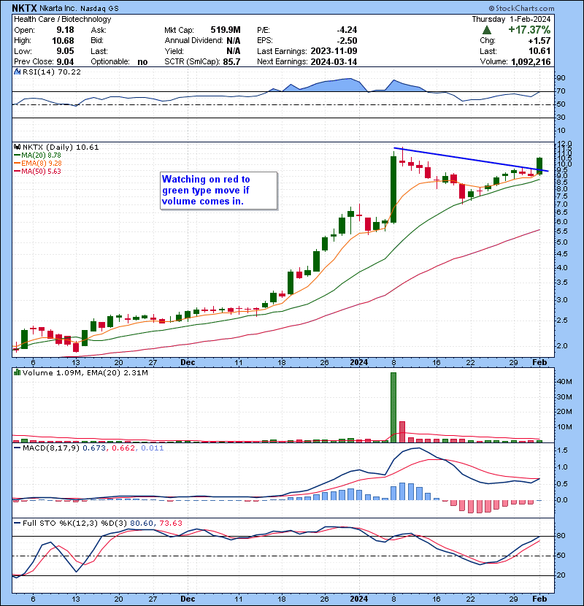Click the volume panel bar-chart icon
Viewport: 584px width, 606px height.
pos(17,372)
